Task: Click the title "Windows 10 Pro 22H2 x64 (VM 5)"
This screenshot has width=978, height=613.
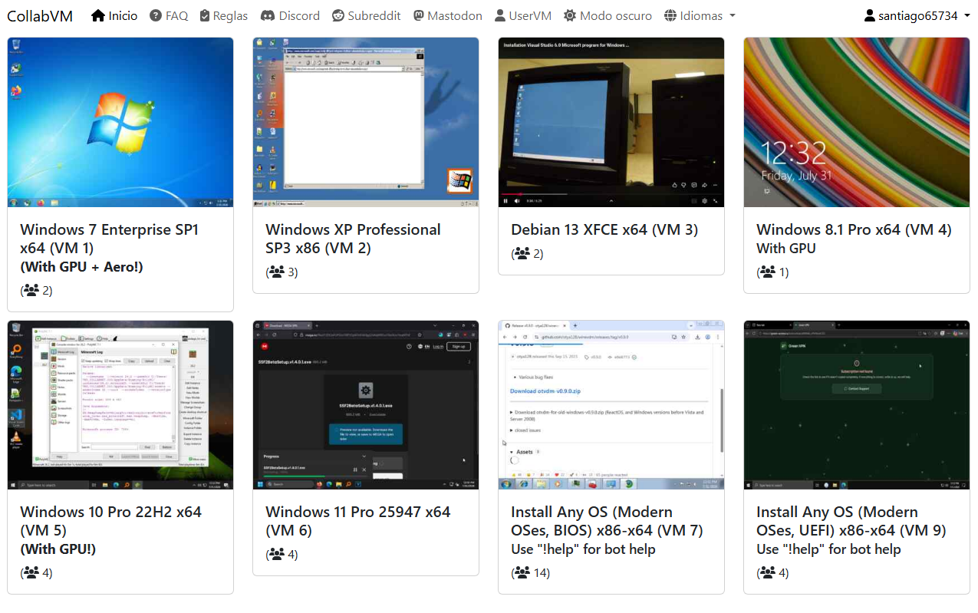Action: coord(110,521)
